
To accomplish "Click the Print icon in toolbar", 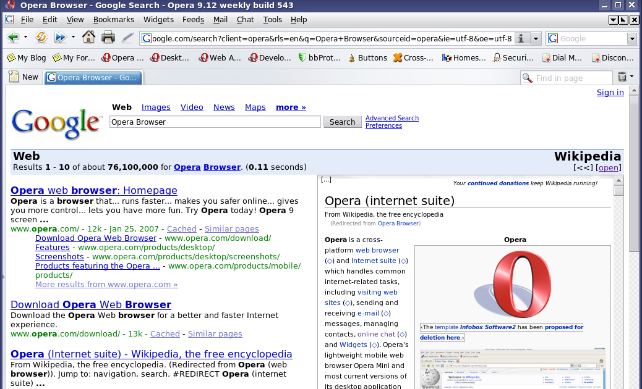I will (108, 38).
